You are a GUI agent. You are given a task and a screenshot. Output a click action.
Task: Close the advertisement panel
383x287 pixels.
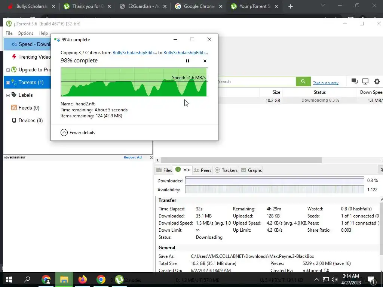[151, 157]
